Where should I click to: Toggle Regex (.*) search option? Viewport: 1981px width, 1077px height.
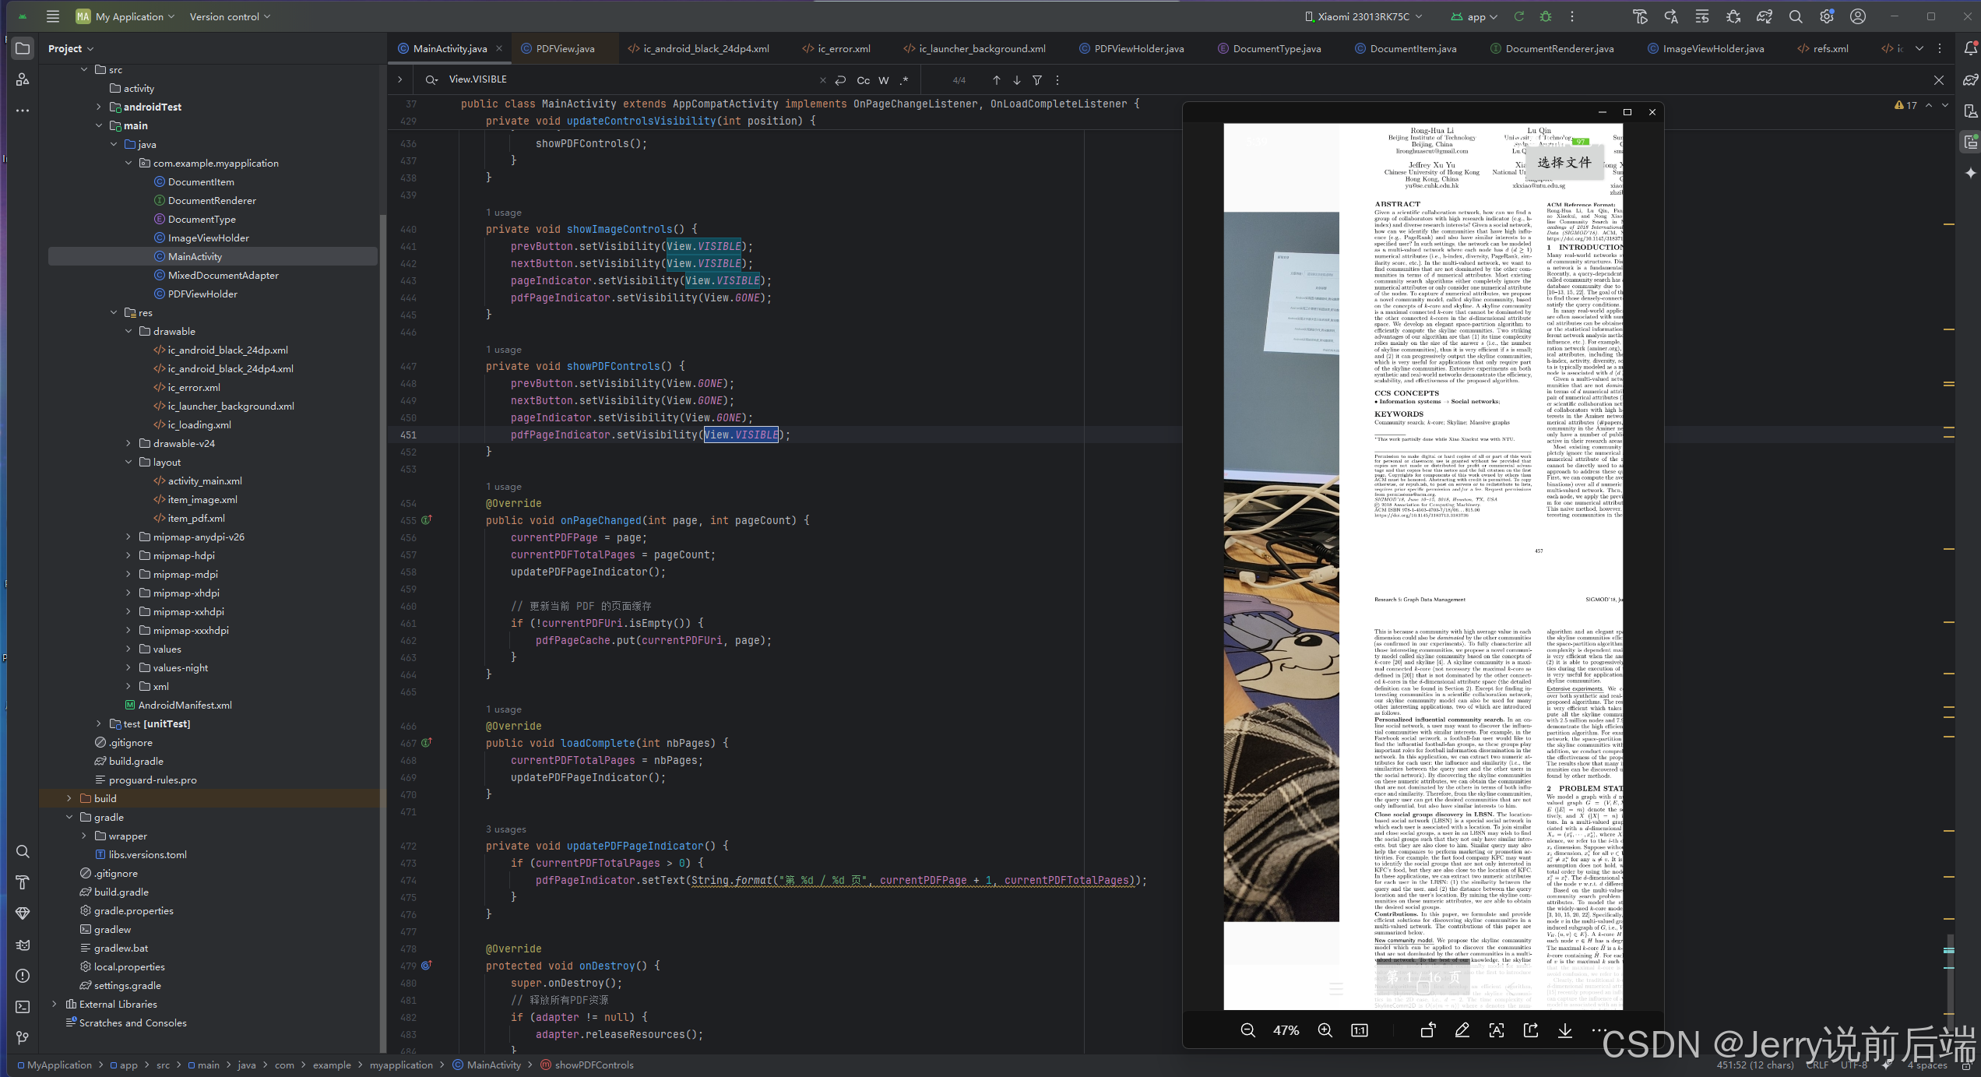(x=904, y=79)
